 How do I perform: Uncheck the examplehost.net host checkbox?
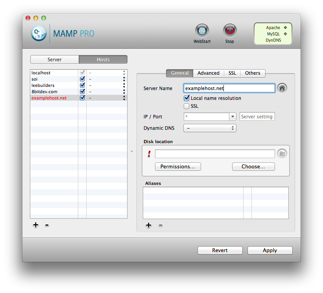coord(82,98)
